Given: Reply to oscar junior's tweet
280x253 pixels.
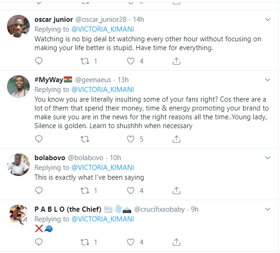Looking at the screenshot, I should (39, 61).
